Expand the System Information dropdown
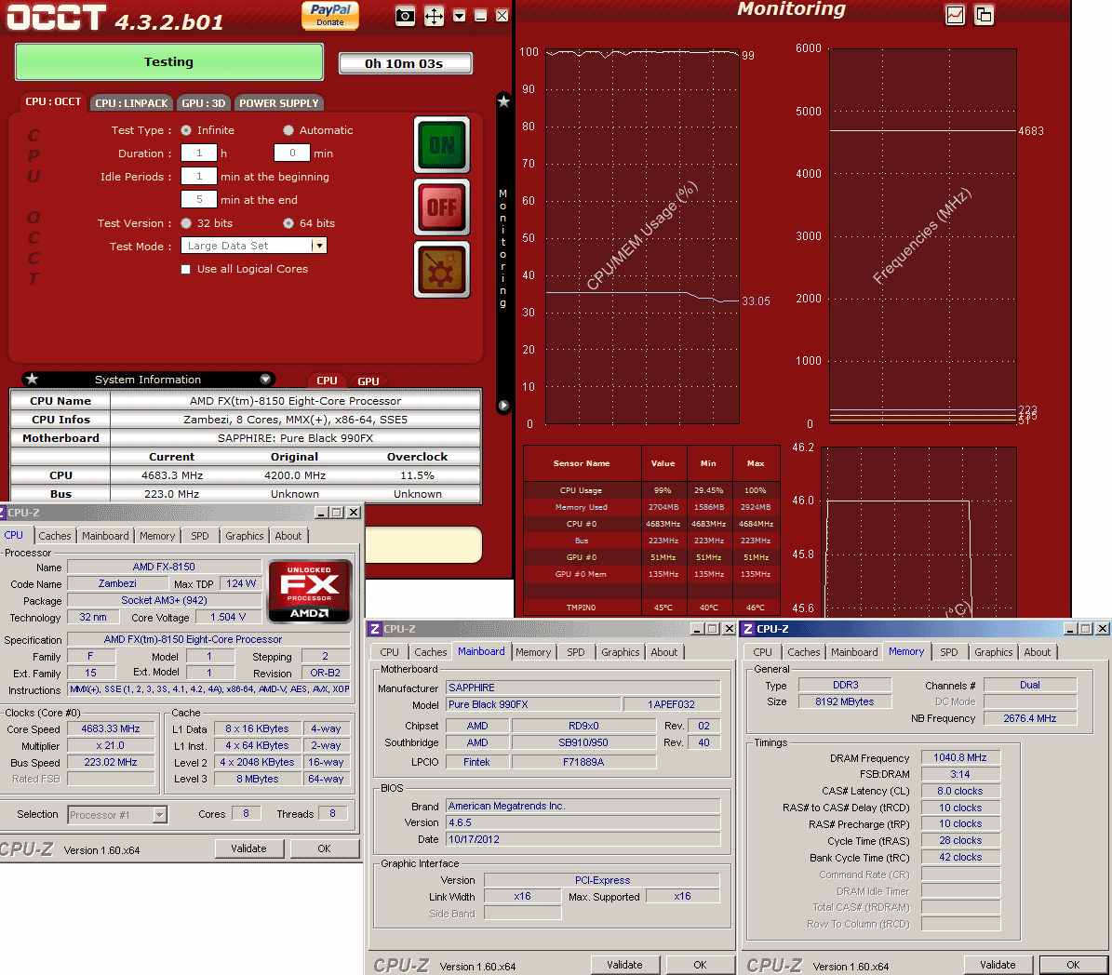The width and height of the screenshot is (1112, 975). [x=265, y=380]
